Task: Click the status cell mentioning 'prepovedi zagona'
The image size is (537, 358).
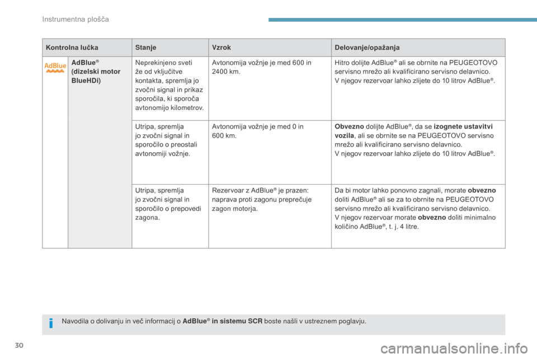Action: (170, 216)
